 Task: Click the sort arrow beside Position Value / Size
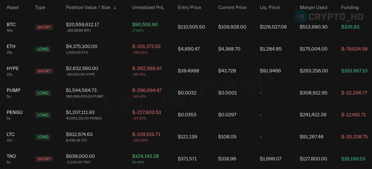coord(115,8)
